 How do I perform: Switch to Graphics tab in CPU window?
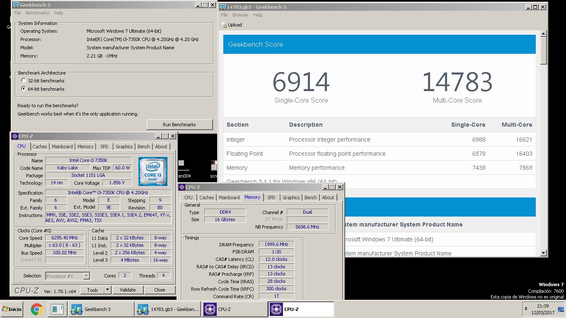point(124,147)
